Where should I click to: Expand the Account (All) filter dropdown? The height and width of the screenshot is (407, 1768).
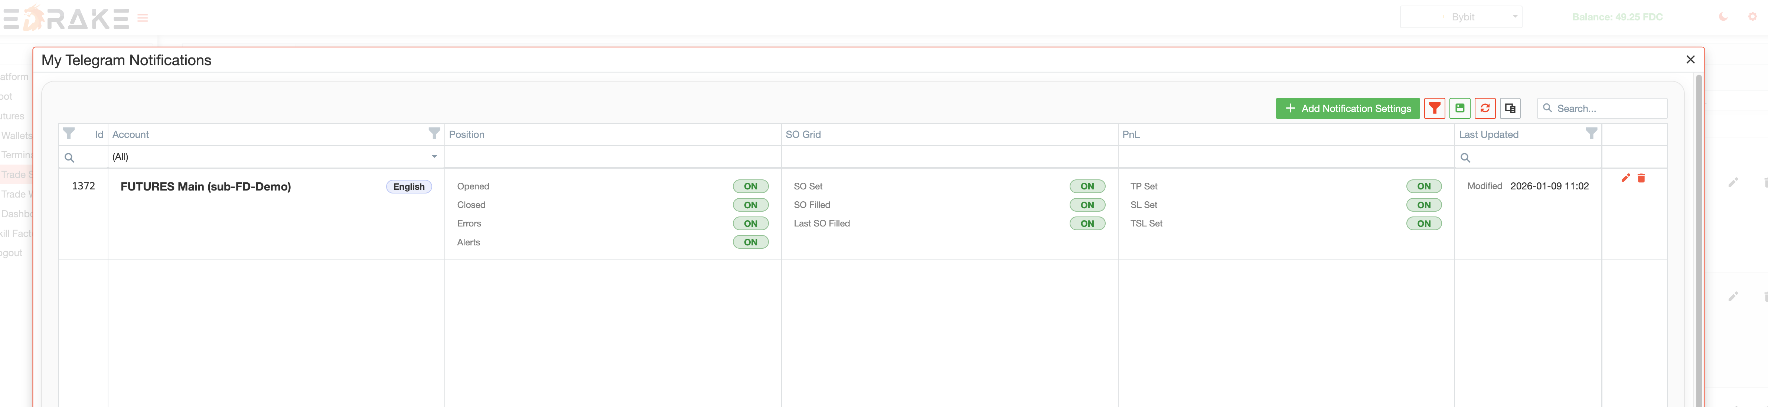click(x=434, y=157)
